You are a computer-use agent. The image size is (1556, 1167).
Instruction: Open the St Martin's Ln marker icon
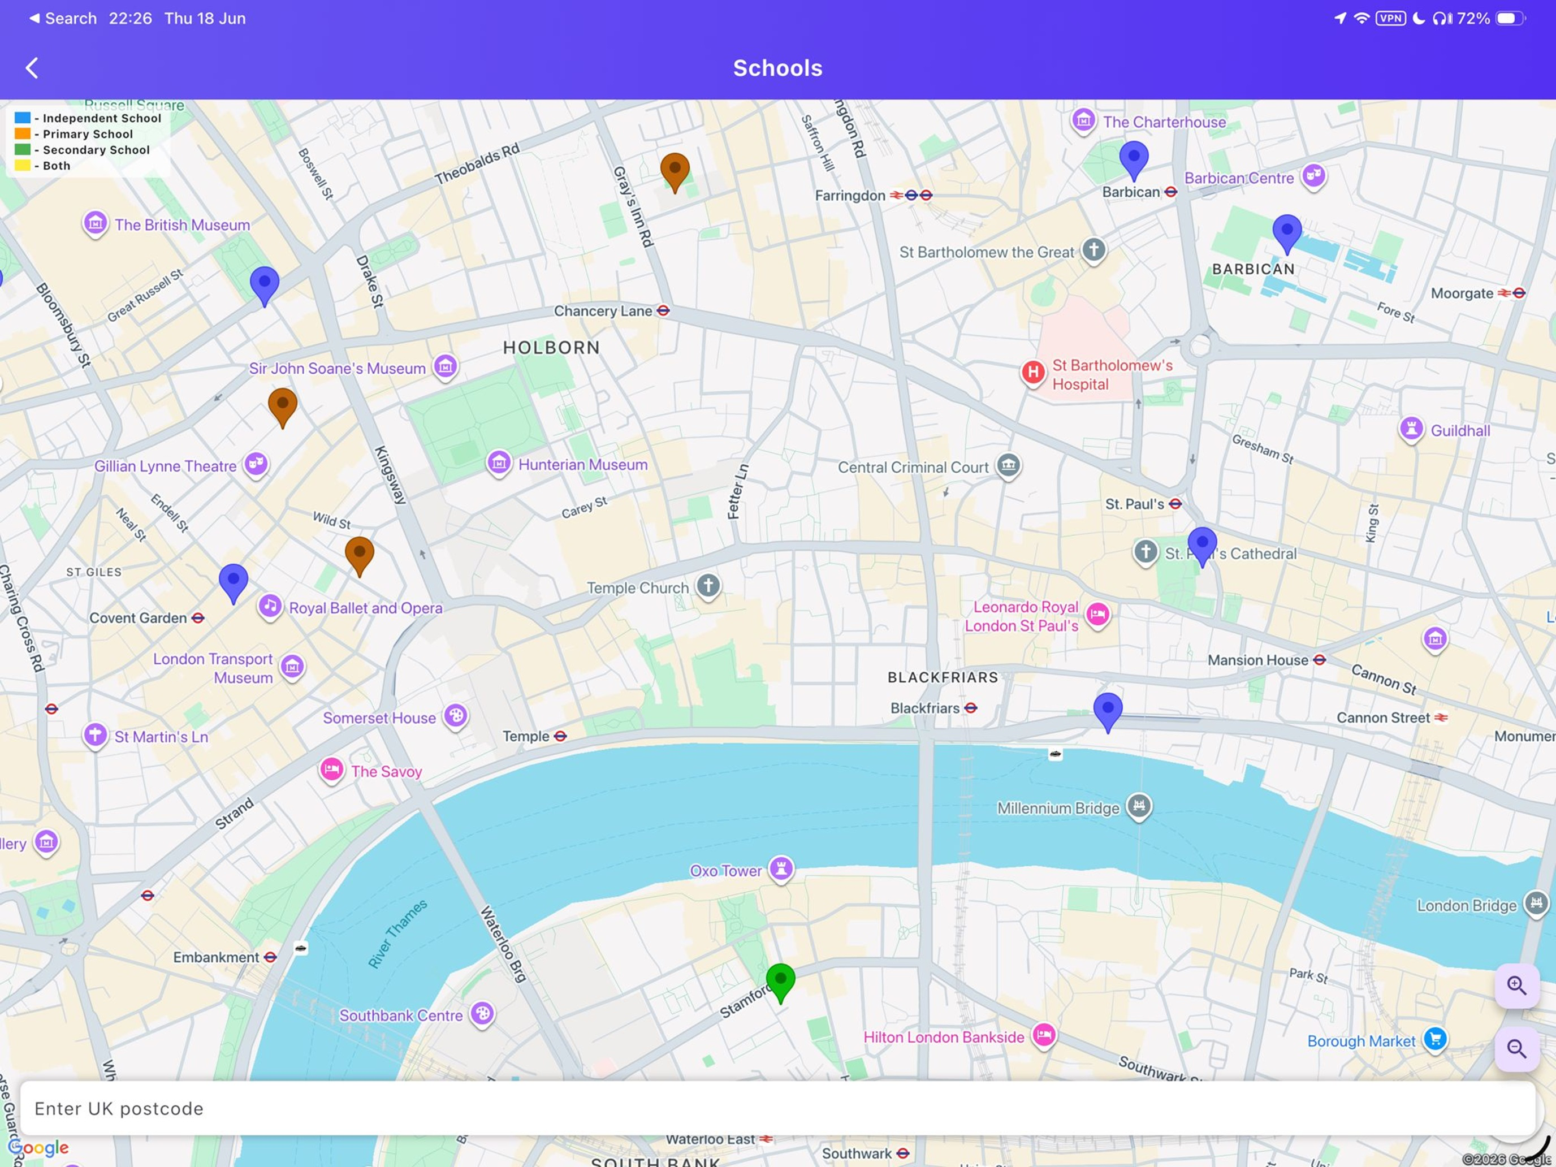[x=95, y=735]
